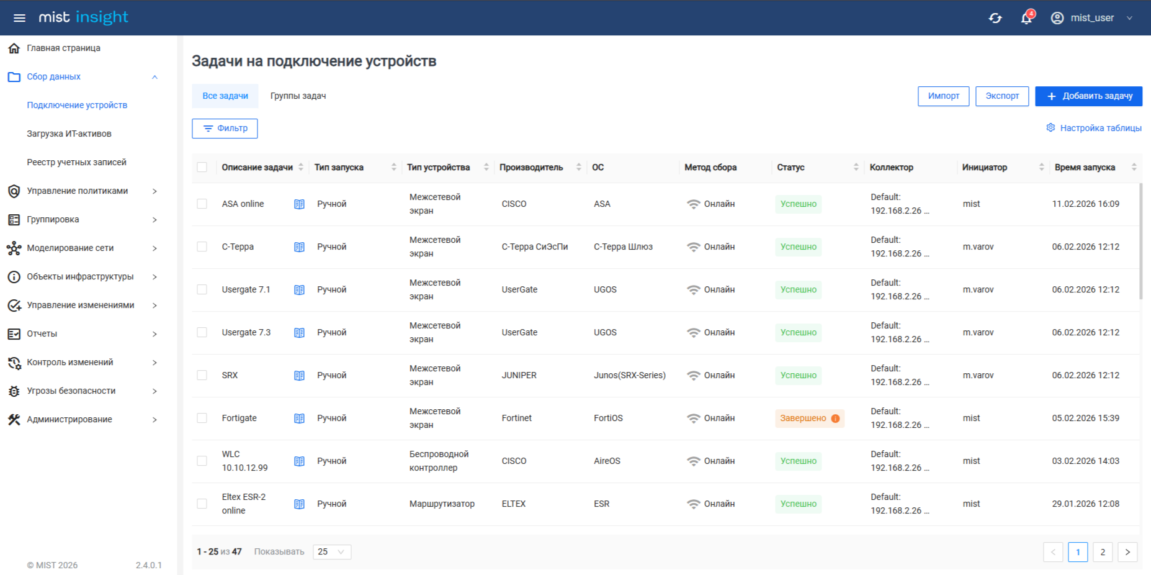Open the Фильтр filter panel
Image resolution: width=1151 pixels, height=575 pixels.
[225, 129]
